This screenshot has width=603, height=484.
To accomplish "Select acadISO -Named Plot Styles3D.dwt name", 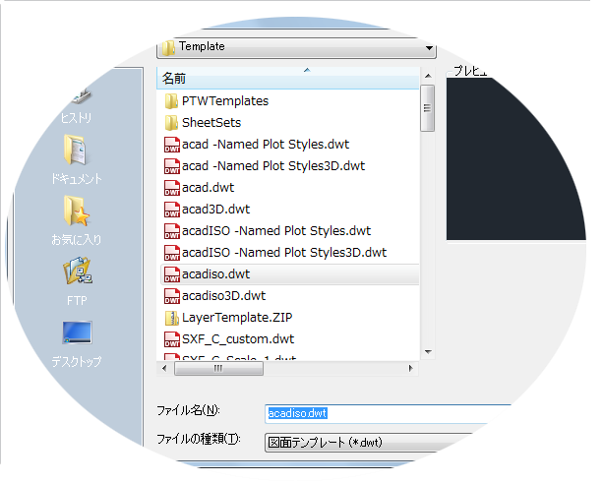I will pyautogui.click(x=284, y=253).
